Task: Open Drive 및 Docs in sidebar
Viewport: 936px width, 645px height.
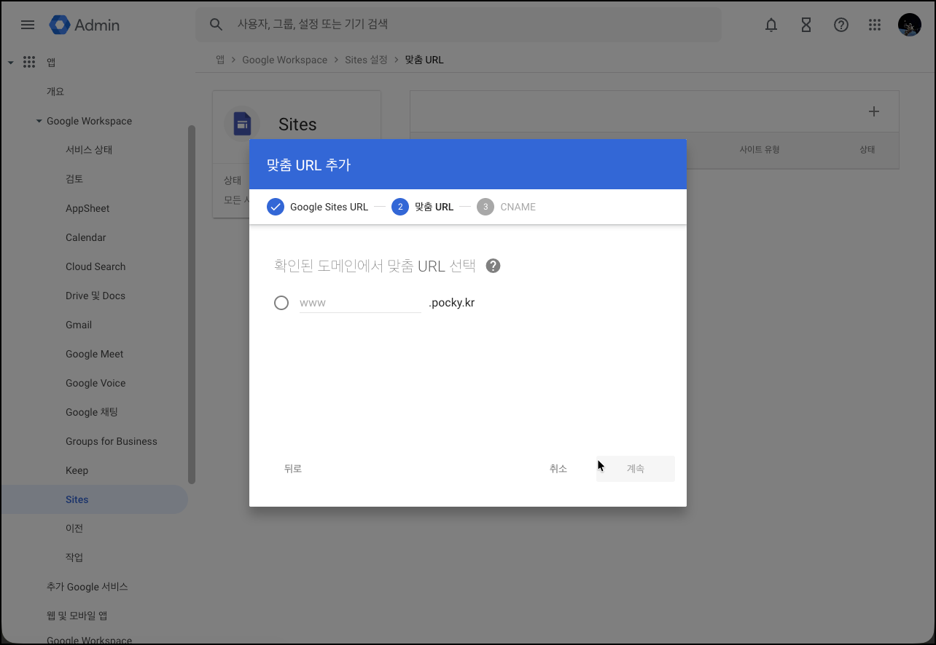Action: point(95,296)
